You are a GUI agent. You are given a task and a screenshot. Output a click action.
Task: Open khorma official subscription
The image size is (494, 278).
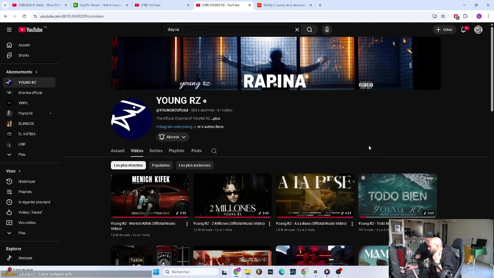(29, 93)
